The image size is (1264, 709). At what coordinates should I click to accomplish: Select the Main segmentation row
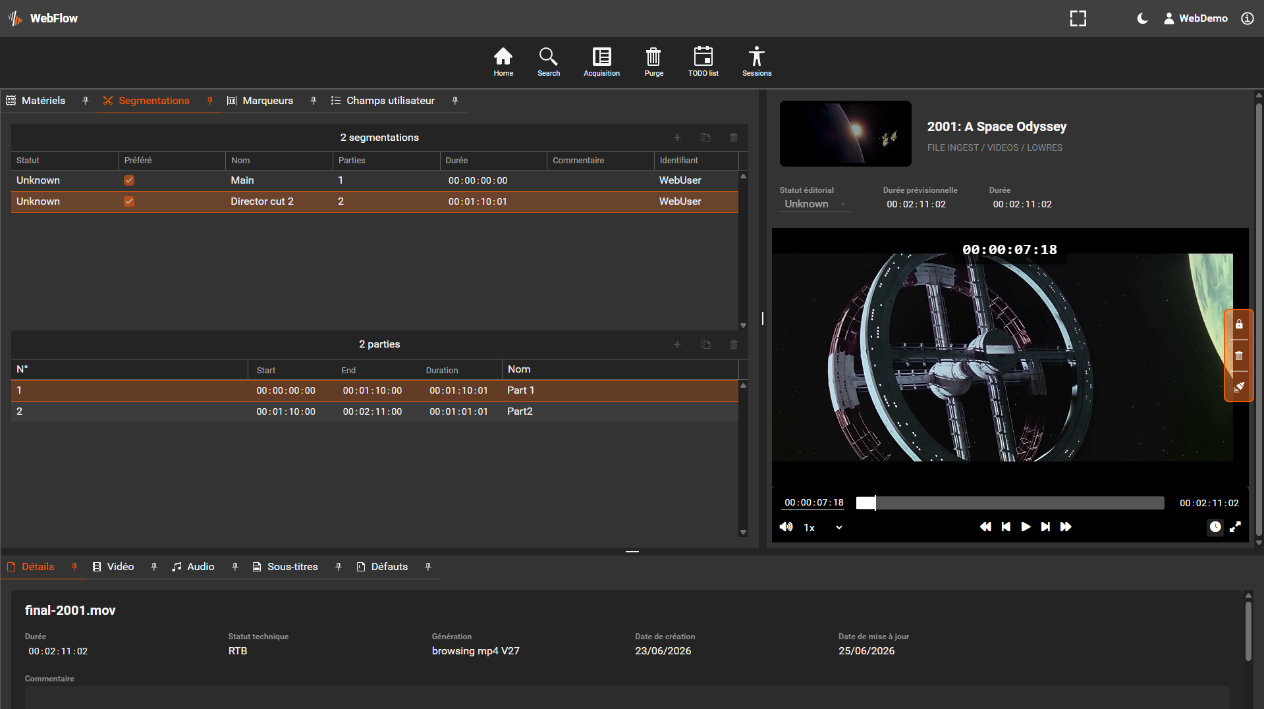tap(375, 180)
